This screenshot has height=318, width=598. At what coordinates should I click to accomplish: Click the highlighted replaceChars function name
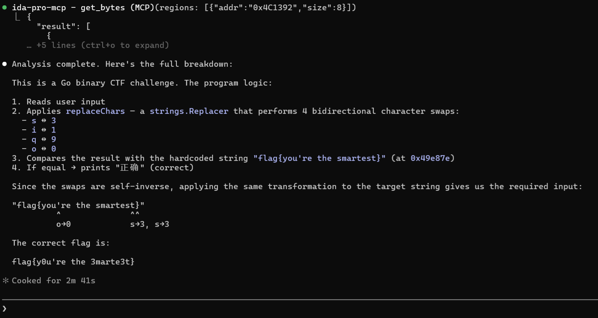tap(95, 111)
